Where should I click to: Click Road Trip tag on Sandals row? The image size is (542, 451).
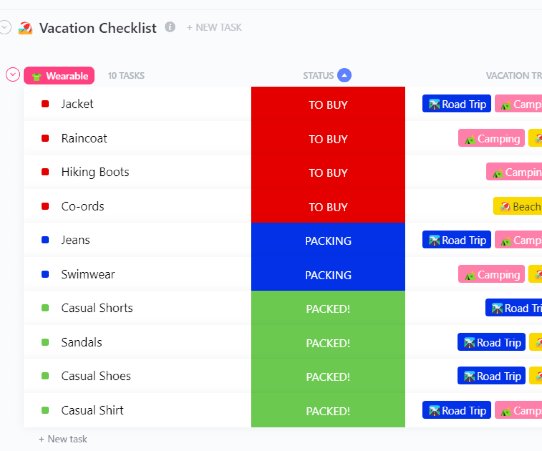click(491, 343)
